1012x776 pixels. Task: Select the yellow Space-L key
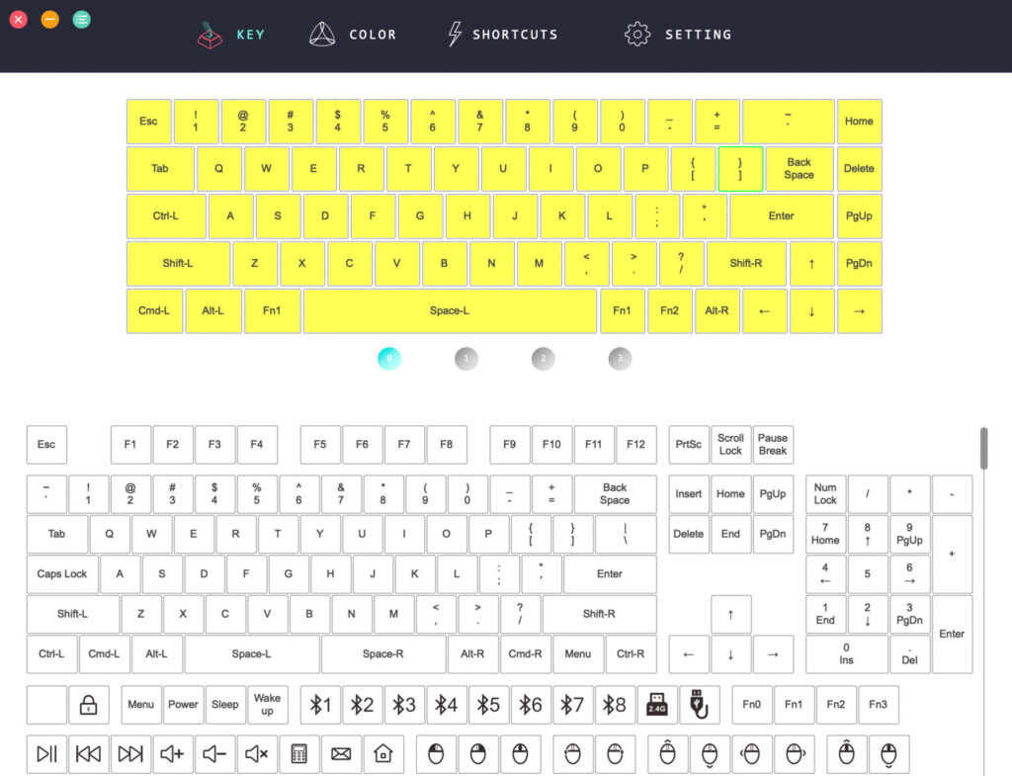(x=450, y=311)
